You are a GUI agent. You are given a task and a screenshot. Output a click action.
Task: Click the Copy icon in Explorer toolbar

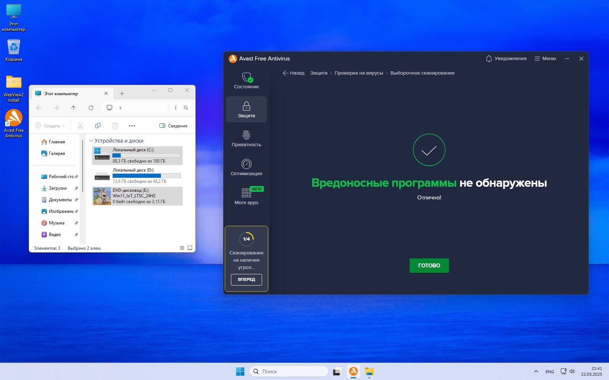(98, 126)
